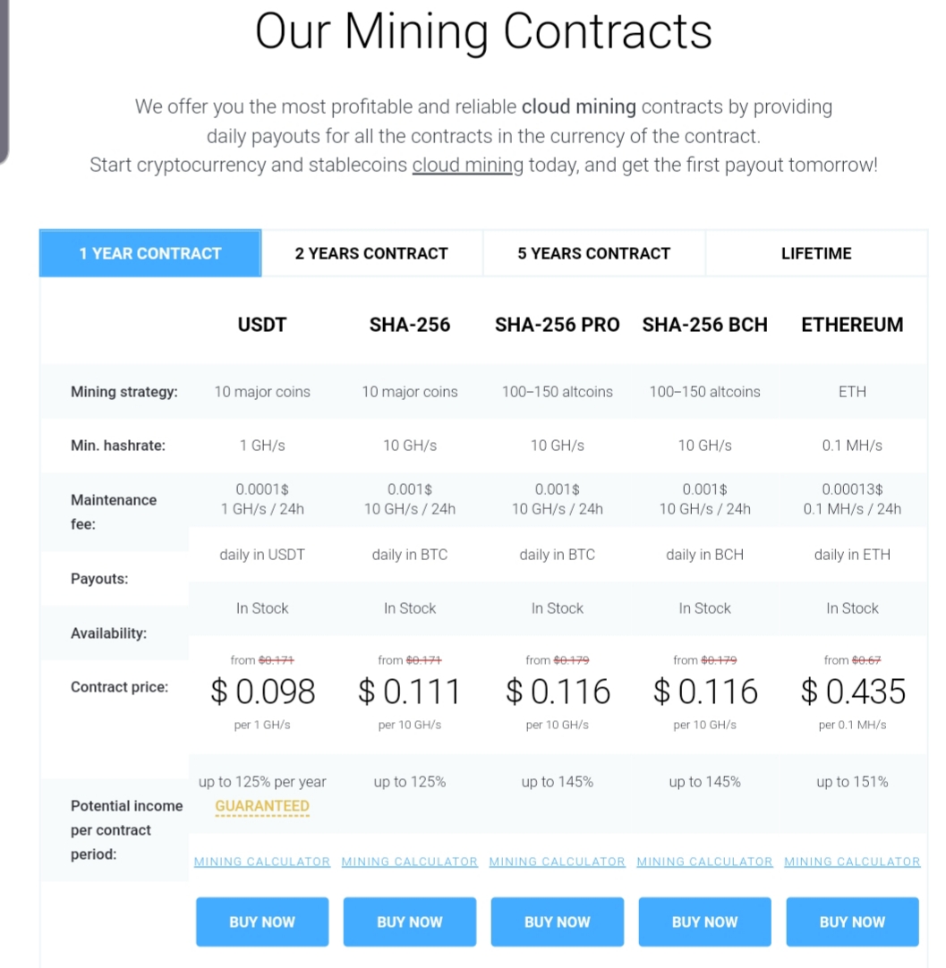Open the 5 YEARS CONTRACT tab
The width and height of the screenshot is (946, 968).
(594, 253)
